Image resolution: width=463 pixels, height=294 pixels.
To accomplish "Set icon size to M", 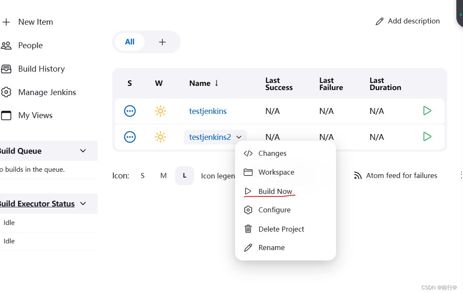I will coord(163,175).
